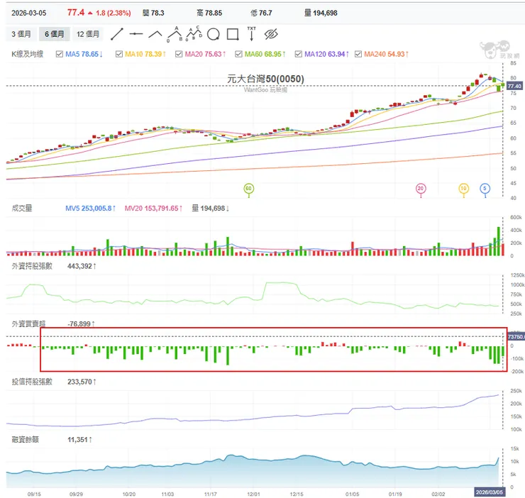Click the 投信持股張數 indicator label
The width and height of the screenshot is (525, 498).
32,382
